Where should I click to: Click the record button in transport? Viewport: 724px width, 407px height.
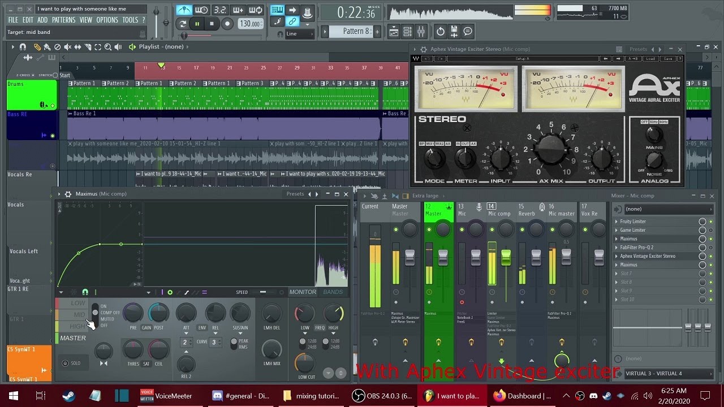click(227, 24)
